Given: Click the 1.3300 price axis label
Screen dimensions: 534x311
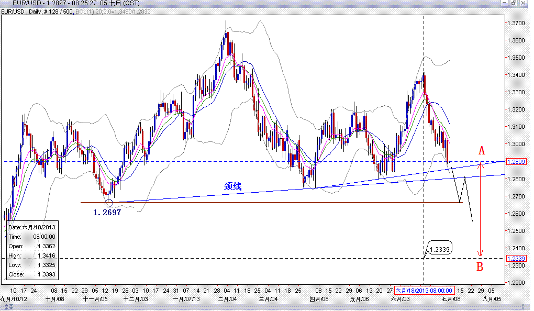Looking at the screenshot, I should [516, 92].
